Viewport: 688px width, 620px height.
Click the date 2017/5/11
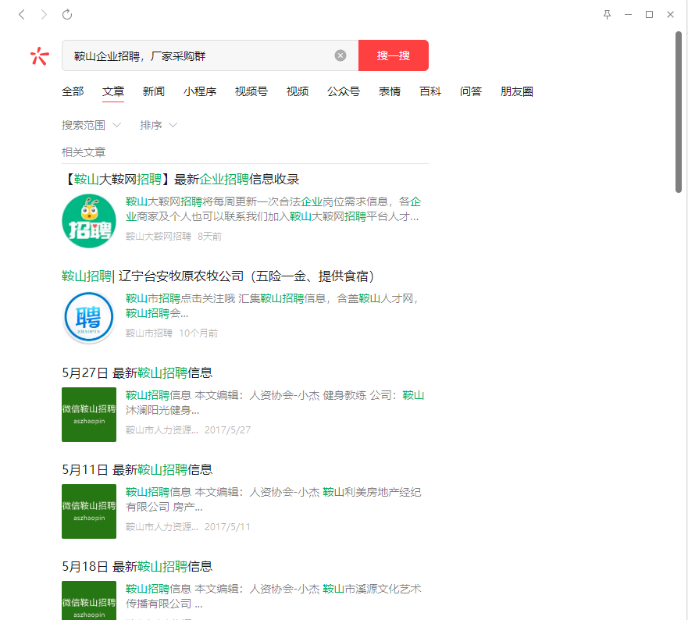[x=228, y=527]
